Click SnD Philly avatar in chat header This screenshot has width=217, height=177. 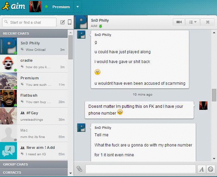81,22
